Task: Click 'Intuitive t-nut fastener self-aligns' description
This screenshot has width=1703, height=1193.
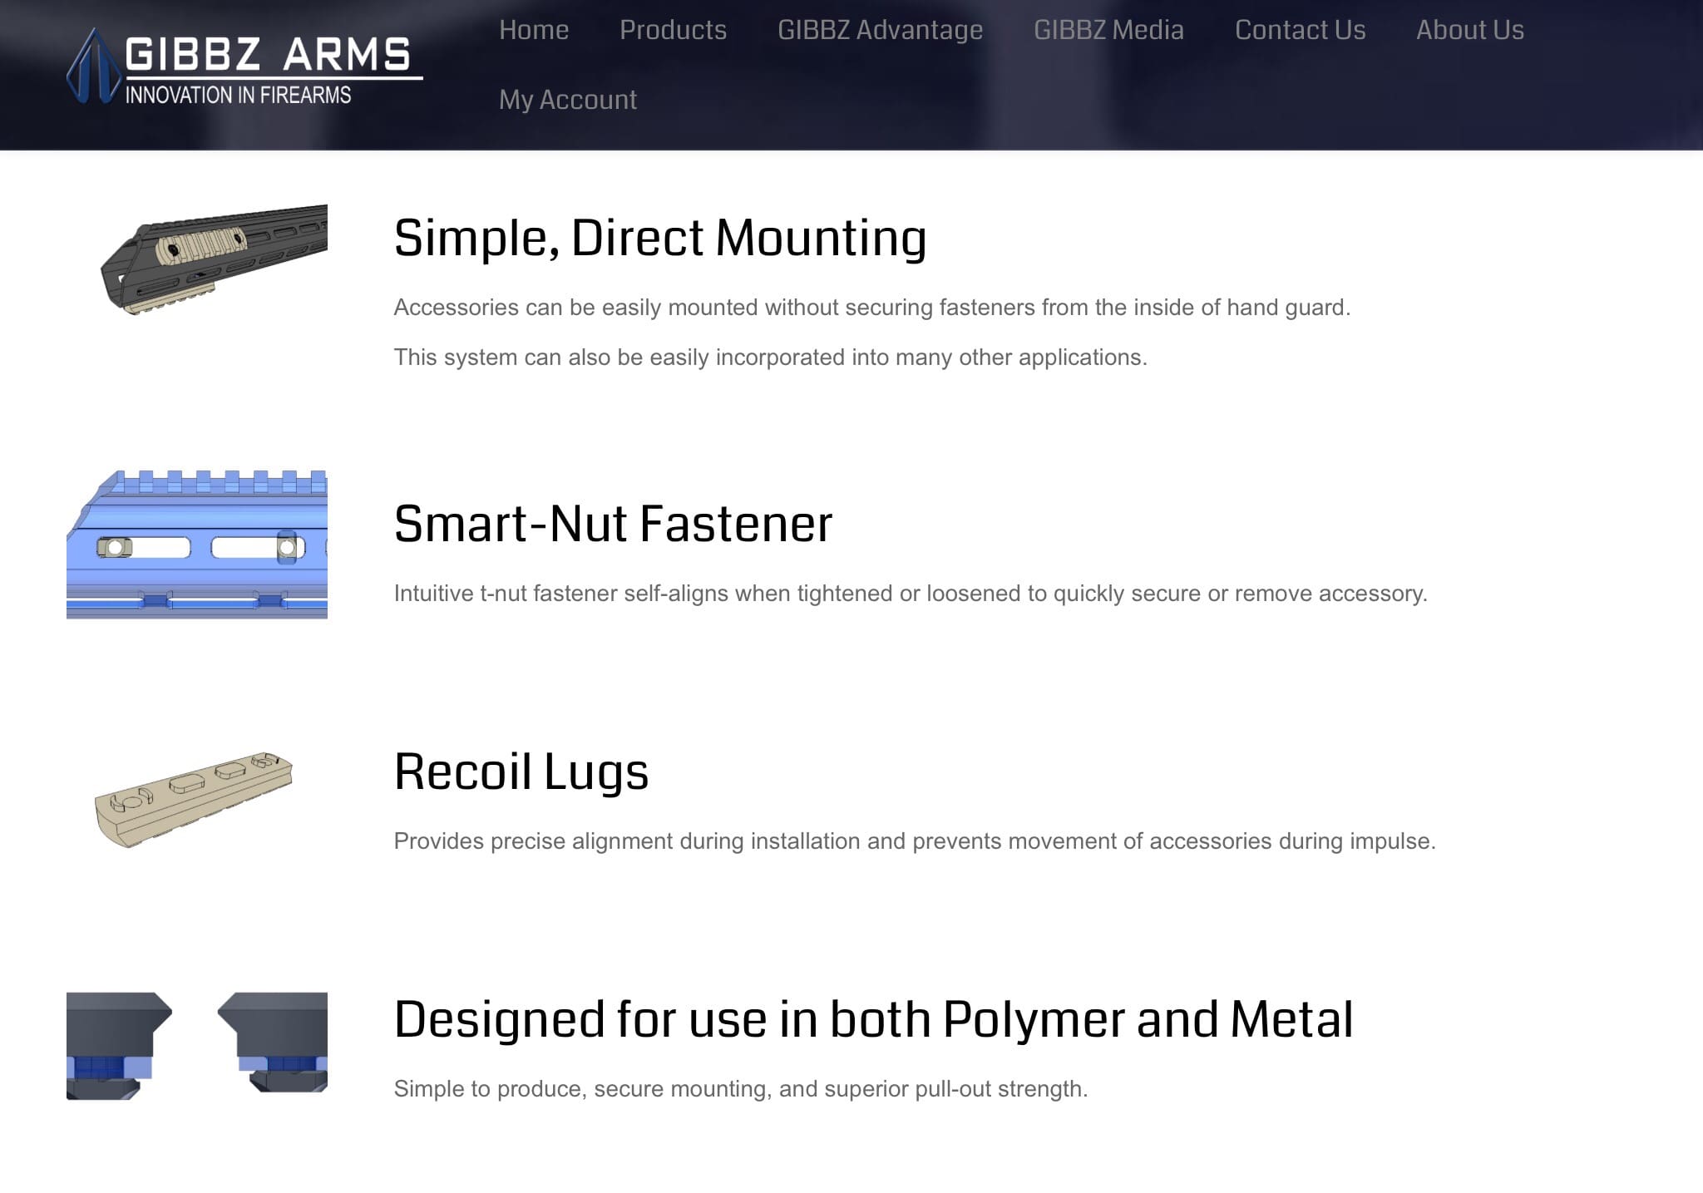Action: (x=911, y=594)
